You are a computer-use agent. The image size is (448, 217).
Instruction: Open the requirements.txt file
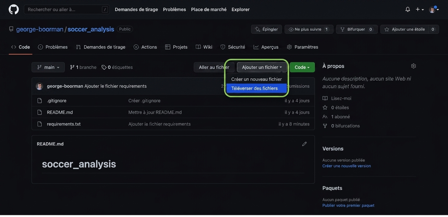(64, 124)
